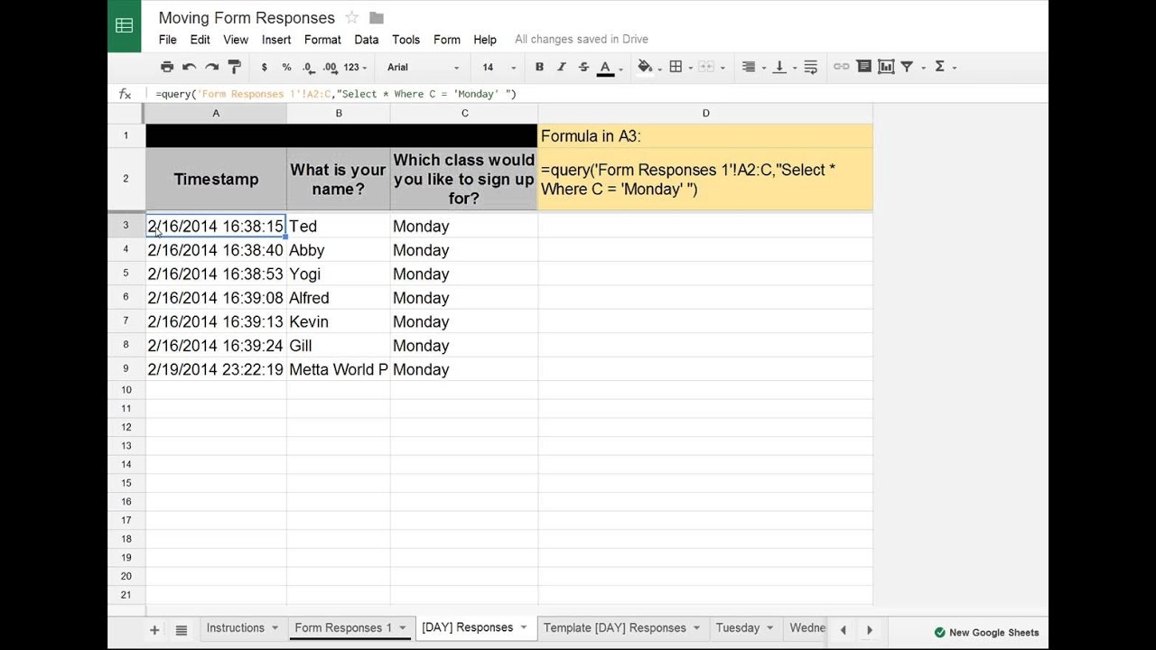Open the Tools menu

406,40
